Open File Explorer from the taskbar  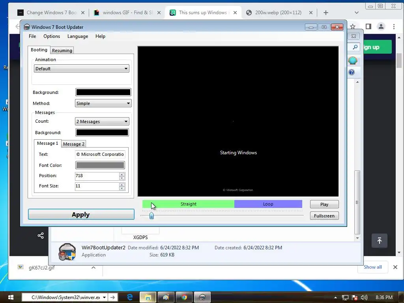coord(148,297)
